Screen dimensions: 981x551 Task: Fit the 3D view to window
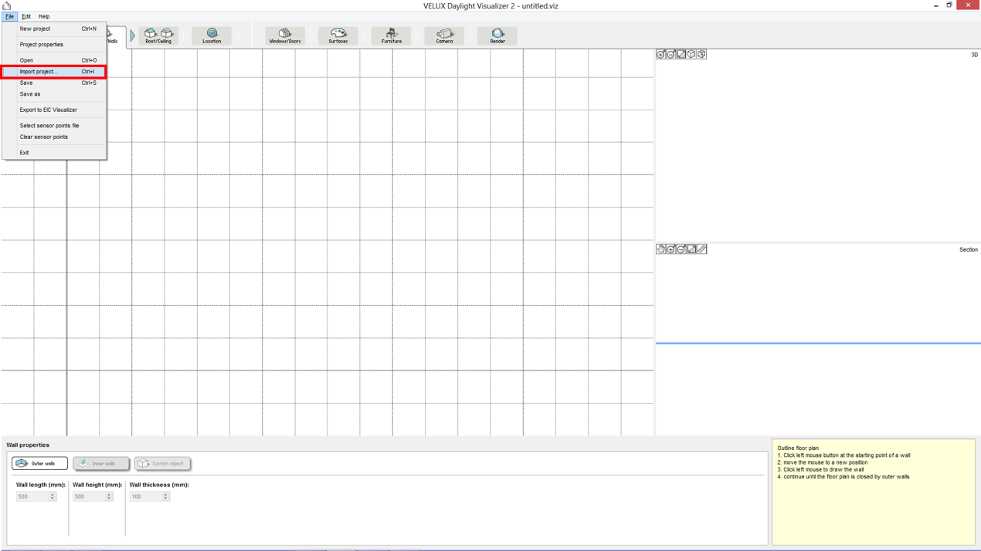pyautogui.click(x=681, y=54)
